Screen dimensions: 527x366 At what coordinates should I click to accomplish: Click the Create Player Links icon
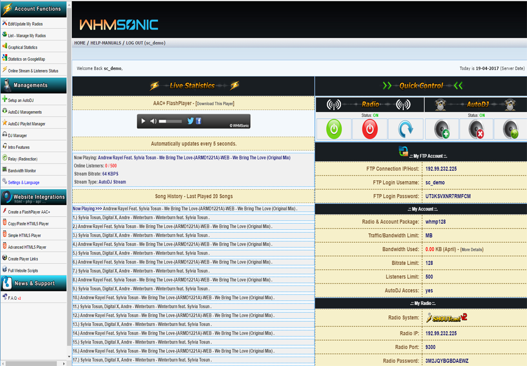(5, 258)
